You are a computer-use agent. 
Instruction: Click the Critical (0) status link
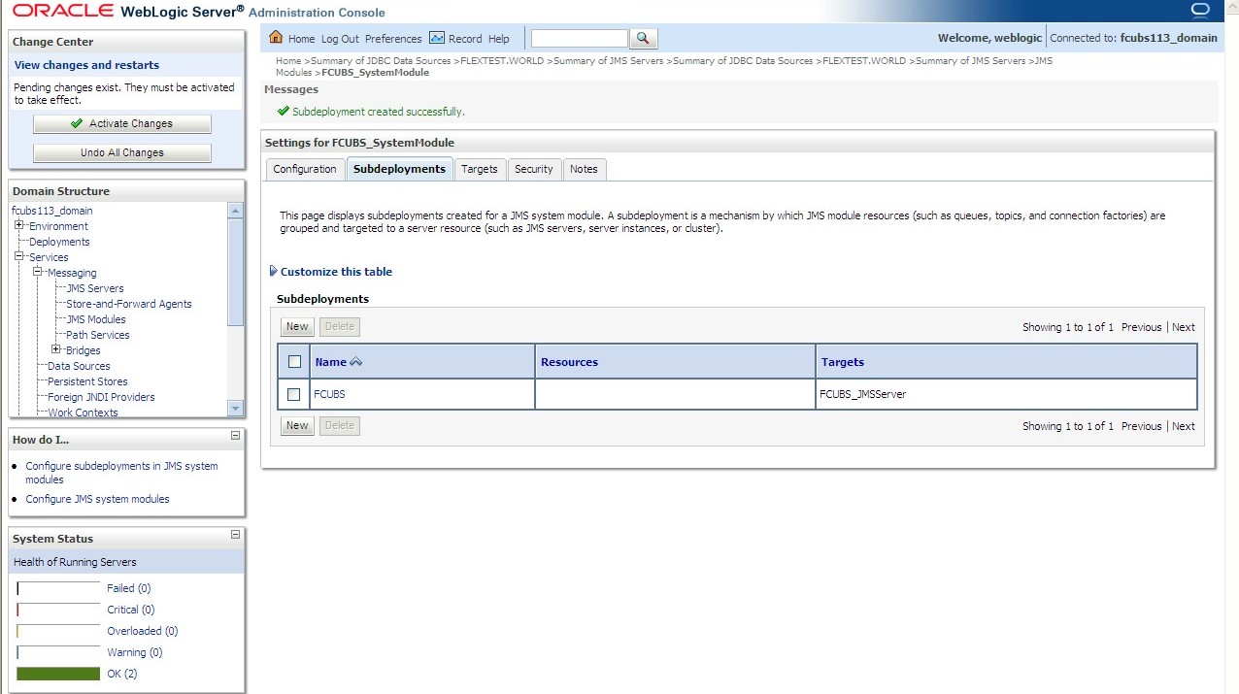130,610
